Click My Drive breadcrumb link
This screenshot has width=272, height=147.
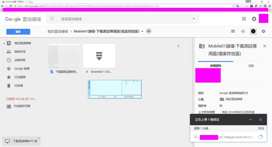coord(58,31)
